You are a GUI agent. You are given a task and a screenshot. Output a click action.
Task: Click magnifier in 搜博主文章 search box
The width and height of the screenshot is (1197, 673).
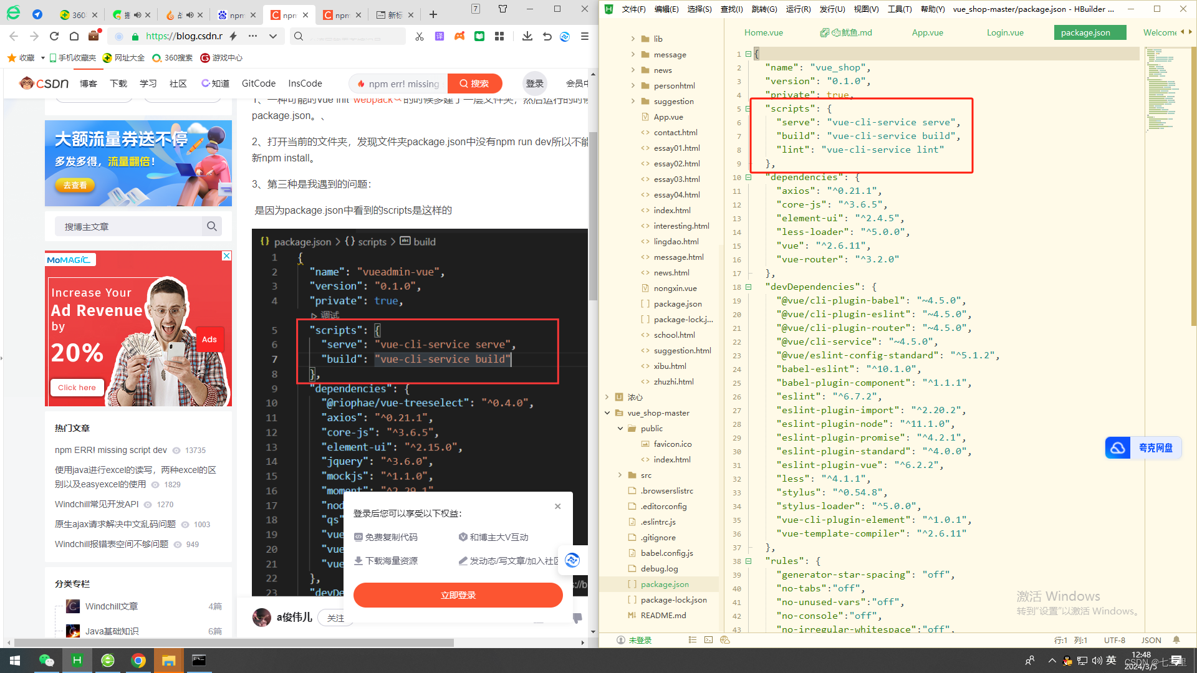212,226
